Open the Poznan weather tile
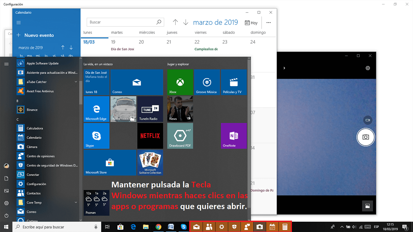The height and width of the screenshot is (232, 413). (96, 203)
